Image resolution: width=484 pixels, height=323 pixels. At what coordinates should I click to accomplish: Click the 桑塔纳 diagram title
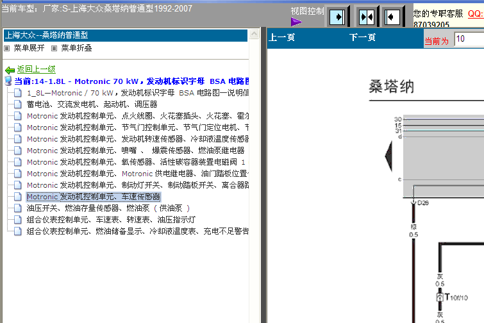coord(392,87)
